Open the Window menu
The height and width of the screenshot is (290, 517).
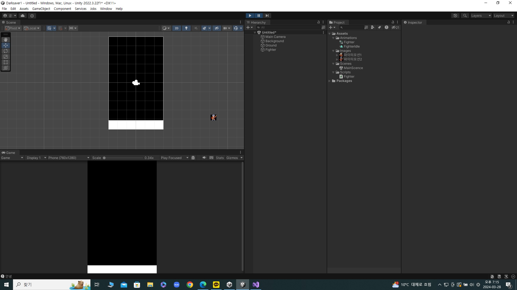106,9
